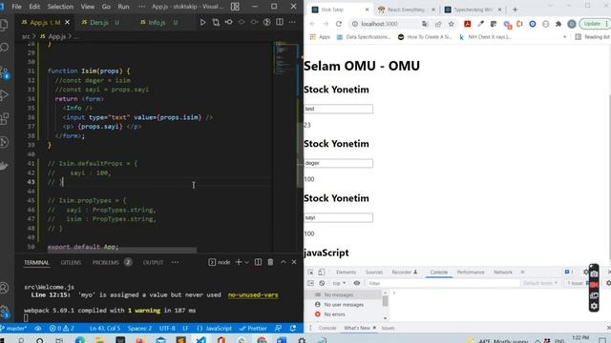Switch to the GITLENS panel tab
The image size is (611, 343).
coord(71,263)
